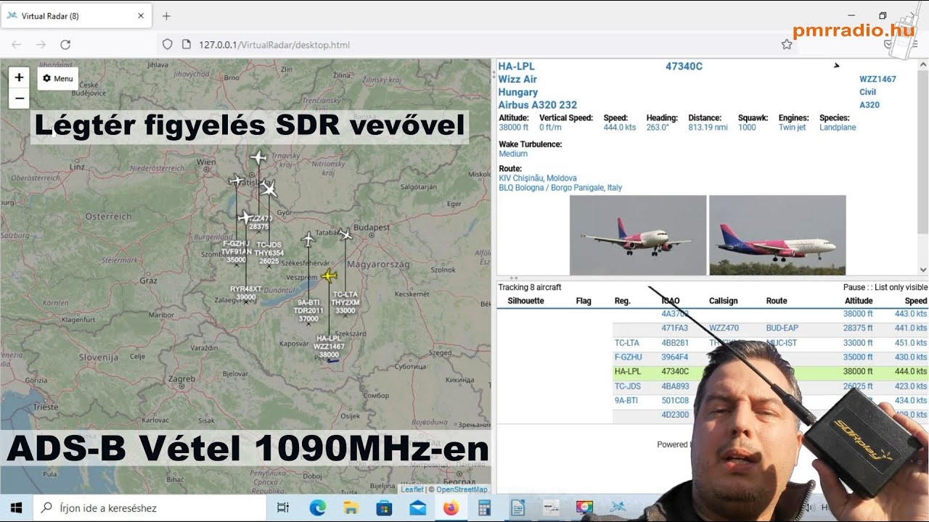The image size is (929, 522).
Task: Click the Pause link
Action: tap(854, 287)
